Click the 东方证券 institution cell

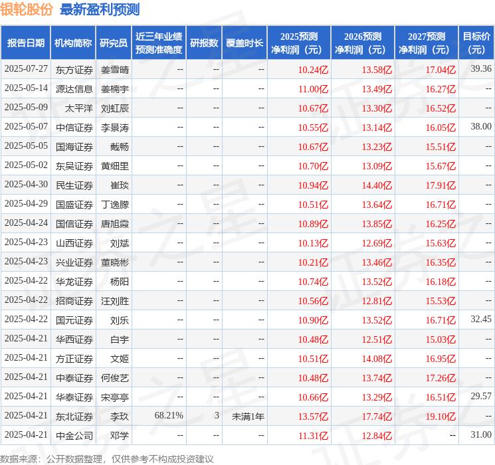coord(74,70)
